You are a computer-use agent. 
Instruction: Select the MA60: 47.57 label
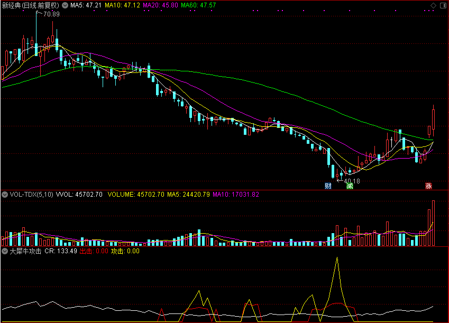click(x=198, y=5)
